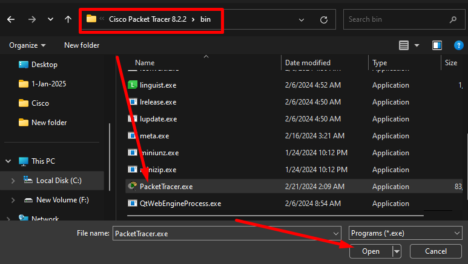468x264 pixels.
Task: Click the lupdate.exe file icon
Action: tap(133, 119)
